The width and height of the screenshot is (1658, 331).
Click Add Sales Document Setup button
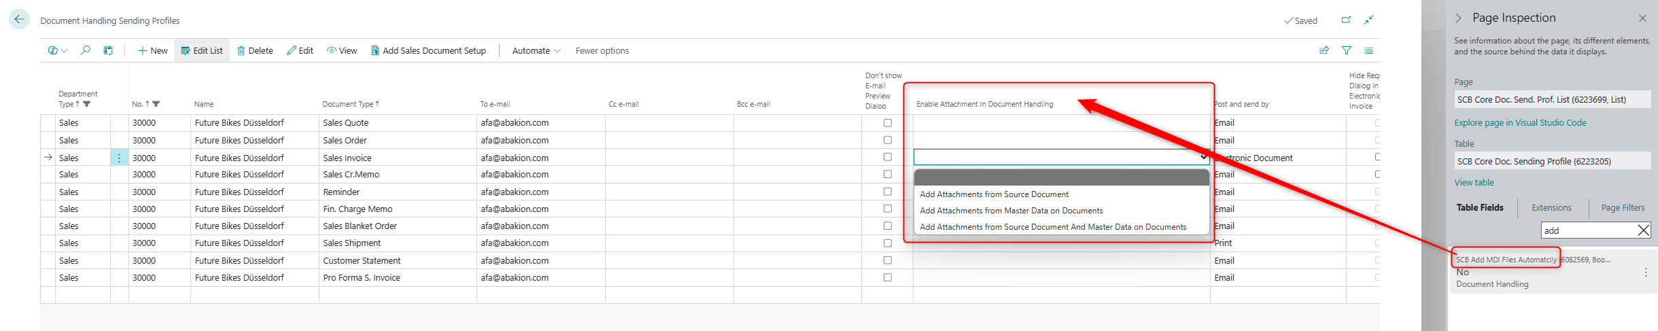coord(428,50)
